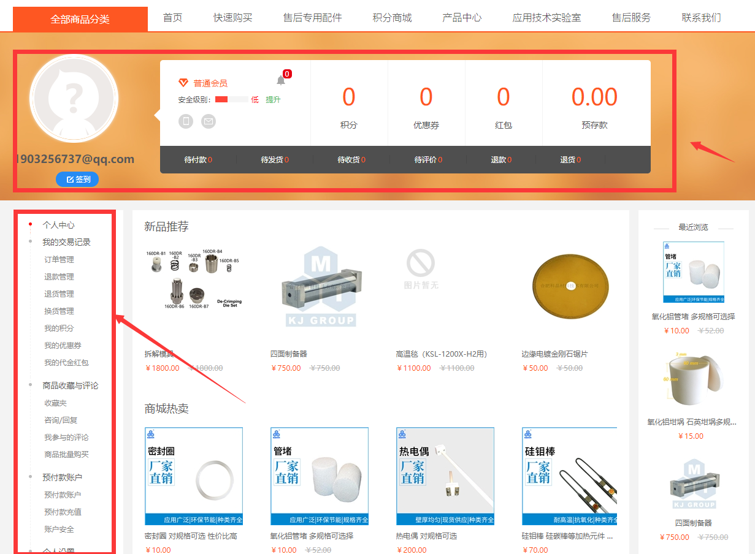Open 预付款充值 in the sidebar
The width and height of the screenshot is (755, 554).
(x=63, y=512)
